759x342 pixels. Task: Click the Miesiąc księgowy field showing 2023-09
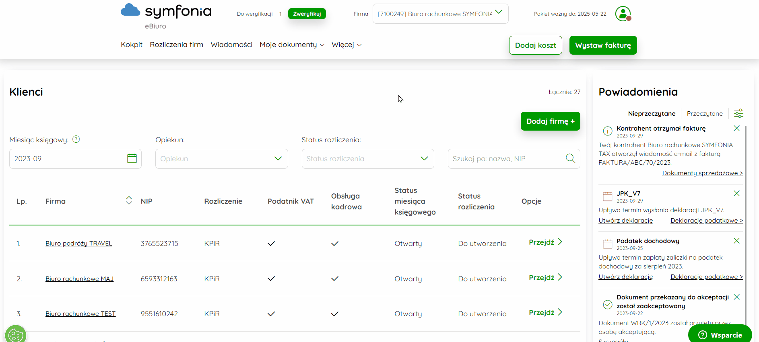coord(75,159)
